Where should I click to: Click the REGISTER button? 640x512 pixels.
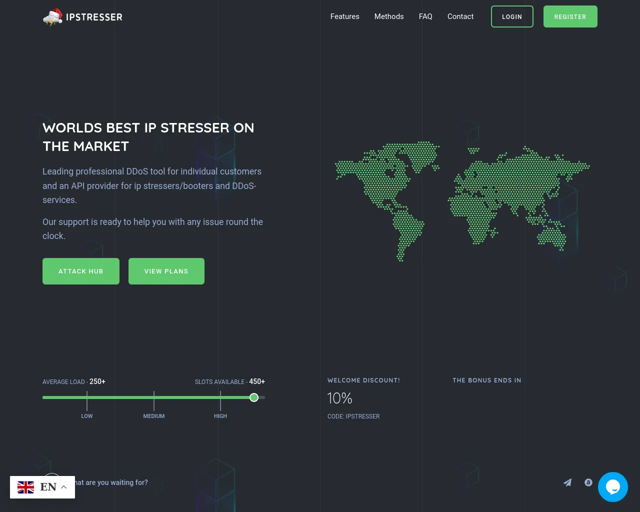pos(570,16)
